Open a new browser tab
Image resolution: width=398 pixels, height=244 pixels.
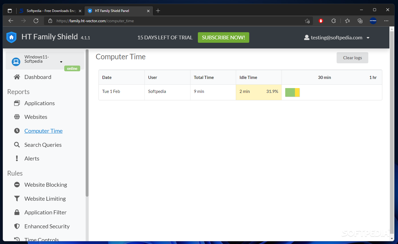pyautogui.click(x=158, y=11)
